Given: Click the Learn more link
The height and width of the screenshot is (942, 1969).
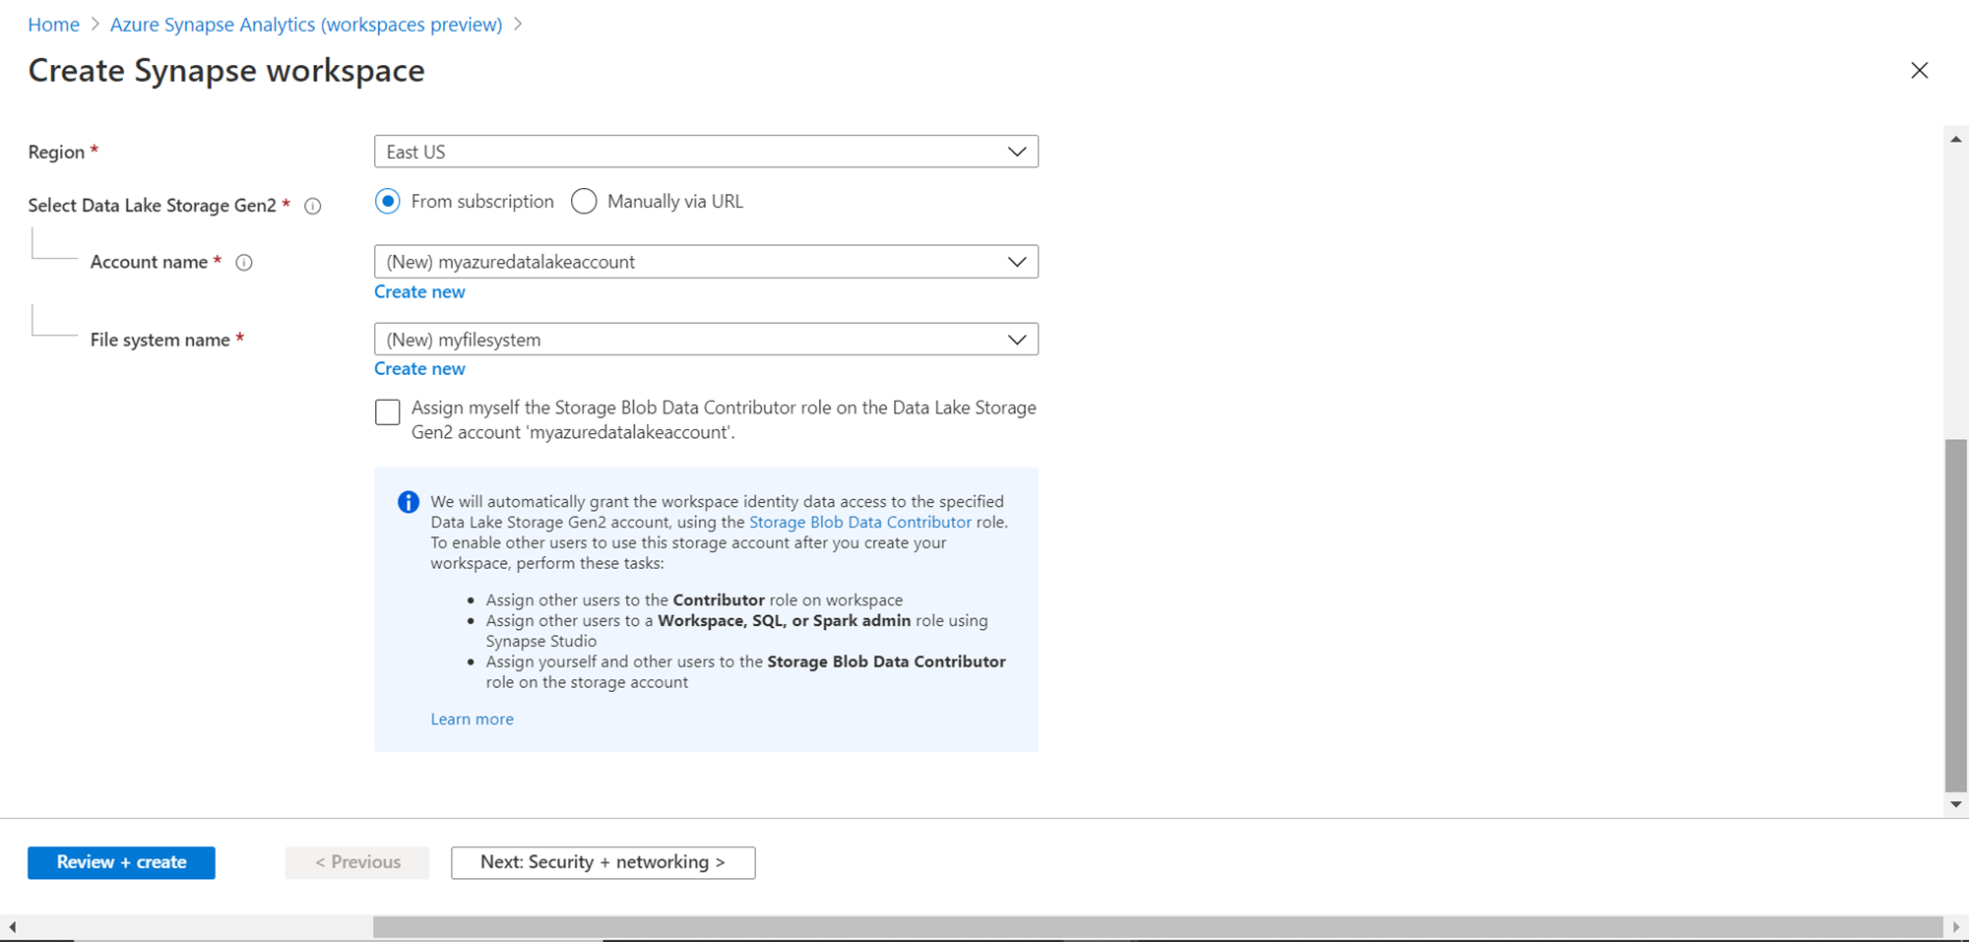Looking at the screenshot, I should click(x=472, y=720).
